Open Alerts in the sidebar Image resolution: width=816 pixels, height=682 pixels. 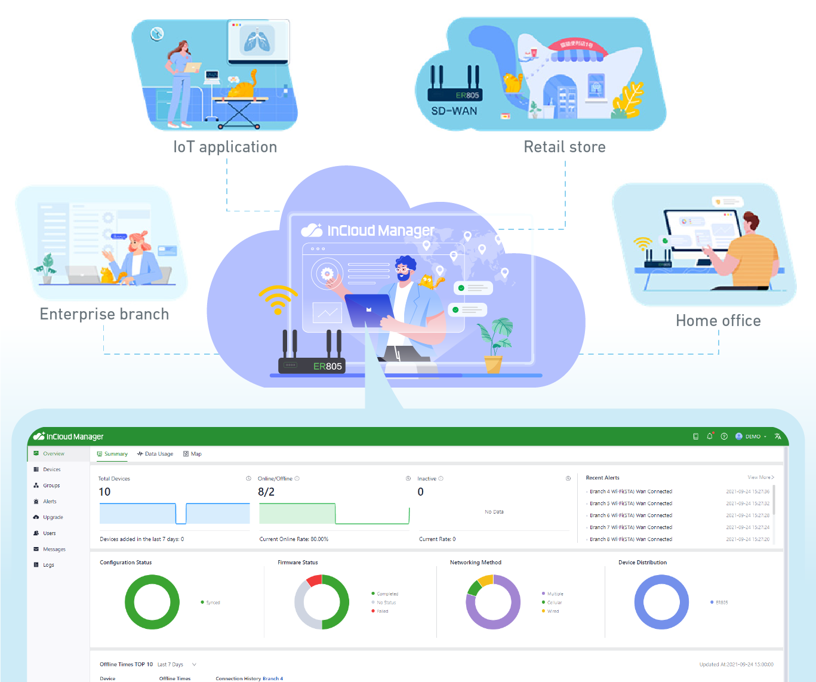tap(58, 502)
